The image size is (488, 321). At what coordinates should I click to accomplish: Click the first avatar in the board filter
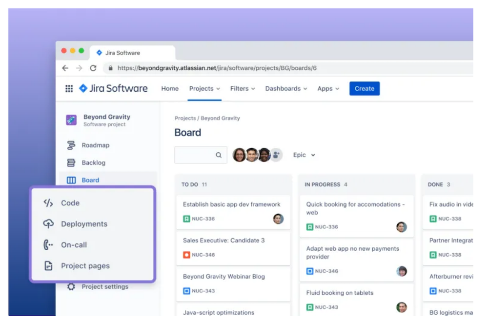239,155
